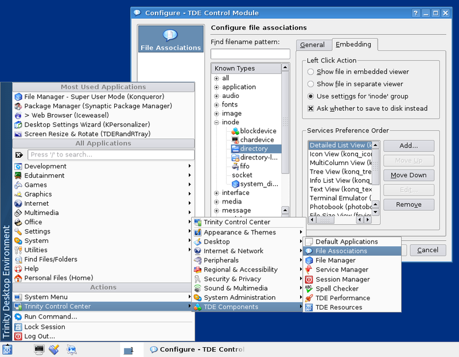Screen dimensions: 459x357
Task: Open Session Manager menu entry
Action: pyautogui.click(x=352, y=280)
